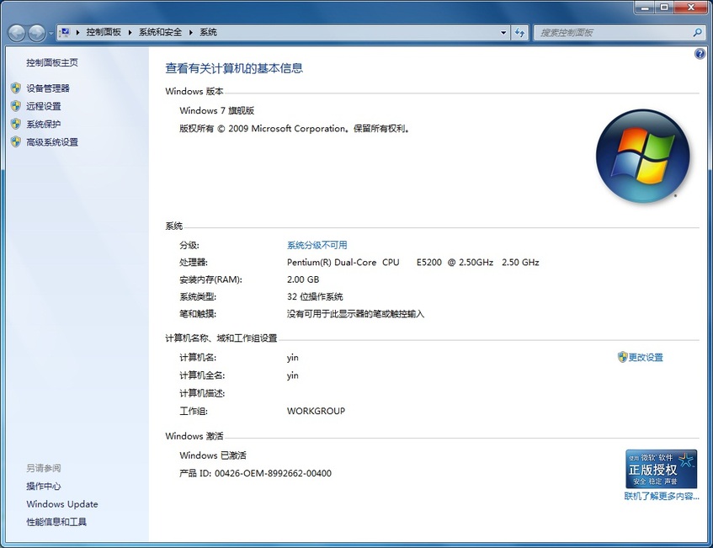Maximize the System window
Image resolution: width=713 pixels, height=548 pixels.
click(x=664, y=8)
